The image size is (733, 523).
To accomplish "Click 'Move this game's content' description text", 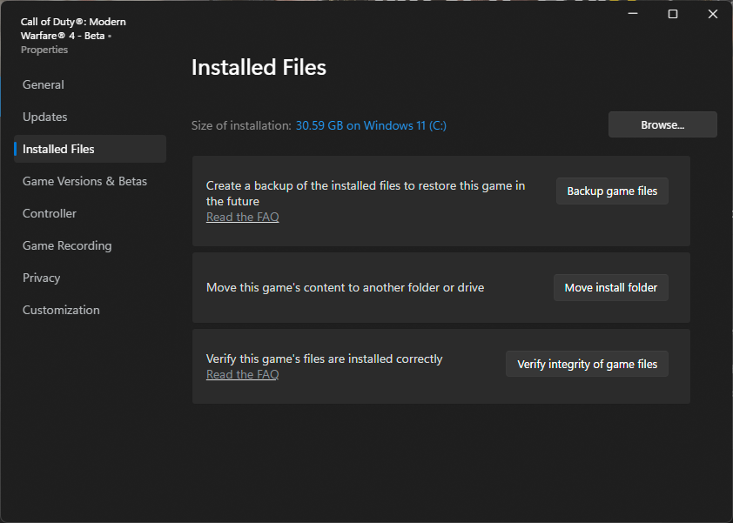I will pos(345,287).
